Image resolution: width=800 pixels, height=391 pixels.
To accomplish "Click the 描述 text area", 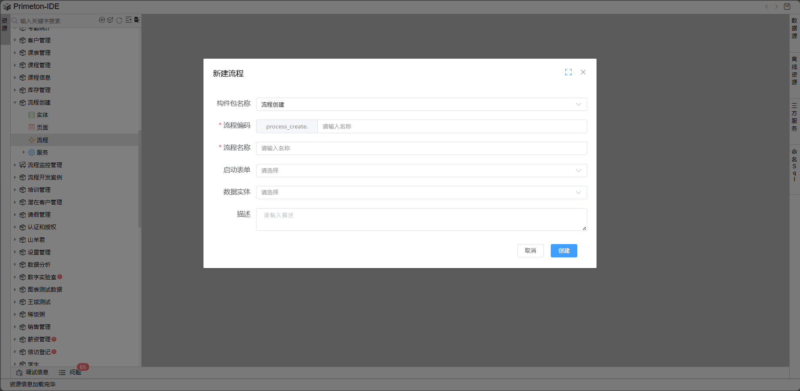I will click(421, 219).
